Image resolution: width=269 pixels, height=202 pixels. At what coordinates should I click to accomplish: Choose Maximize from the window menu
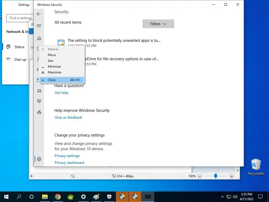pyautogui.click(x=62, y=72)
